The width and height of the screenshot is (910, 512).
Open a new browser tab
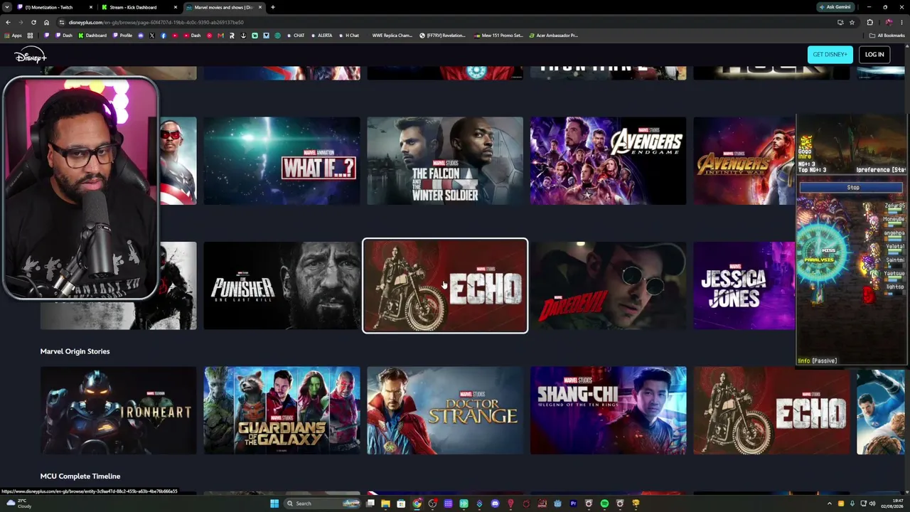(272, 7)
